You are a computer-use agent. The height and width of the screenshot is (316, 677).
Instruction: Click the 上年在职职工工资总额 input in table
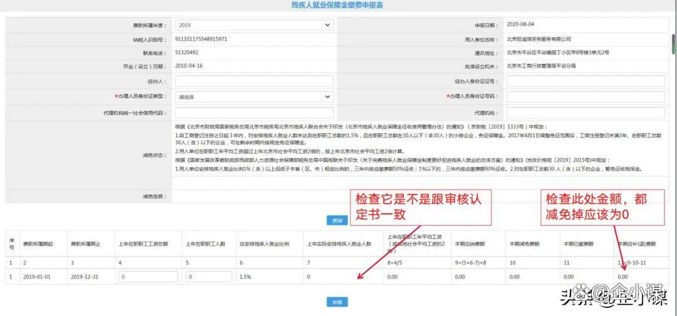(147, 276)
